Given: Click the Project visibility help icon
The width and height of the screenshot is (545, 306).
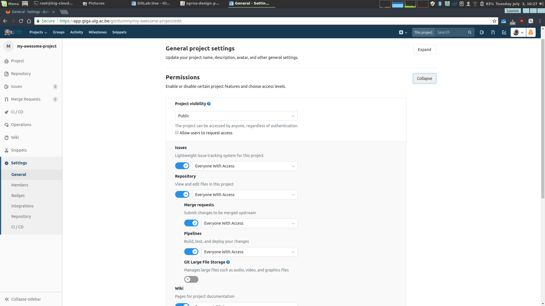Looking at the screenshot, I should tap(209, 104).
